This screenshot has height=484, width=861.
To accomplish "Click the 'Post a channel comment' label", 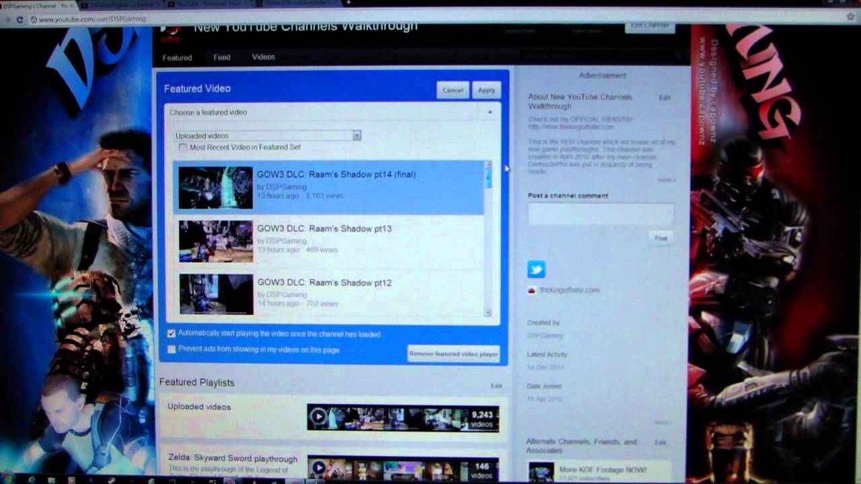I will [x=568, y=196].
